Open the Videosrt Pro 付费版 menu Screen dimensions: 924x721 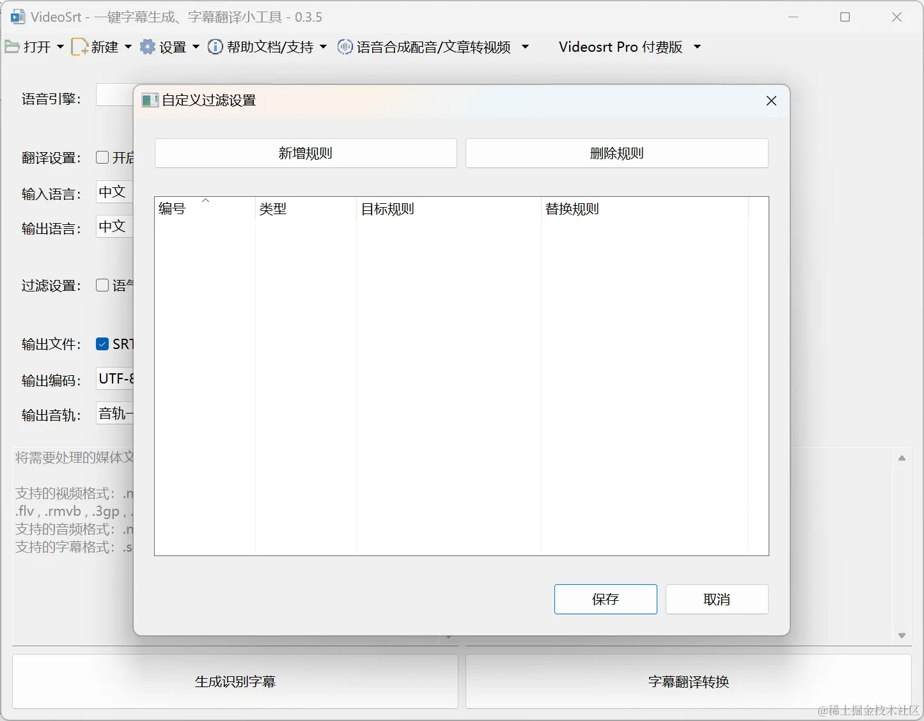620,47
